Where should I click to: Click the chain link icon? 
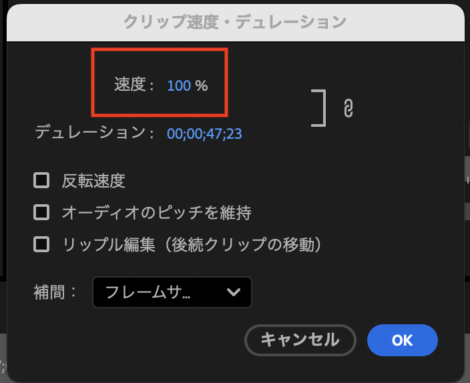coord(347,108)
